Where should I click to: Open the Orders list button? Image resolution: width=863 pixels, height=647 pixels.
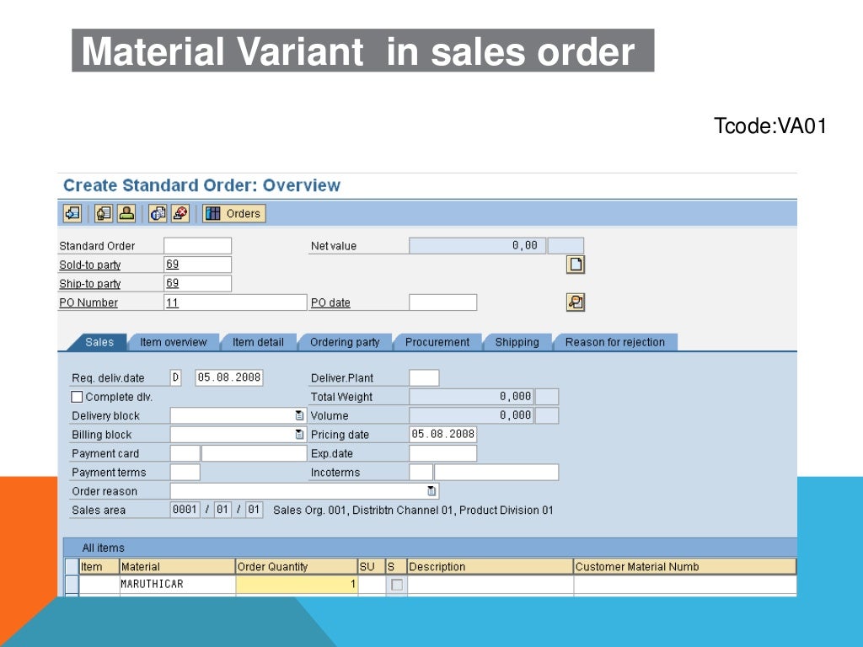(234, 213)
